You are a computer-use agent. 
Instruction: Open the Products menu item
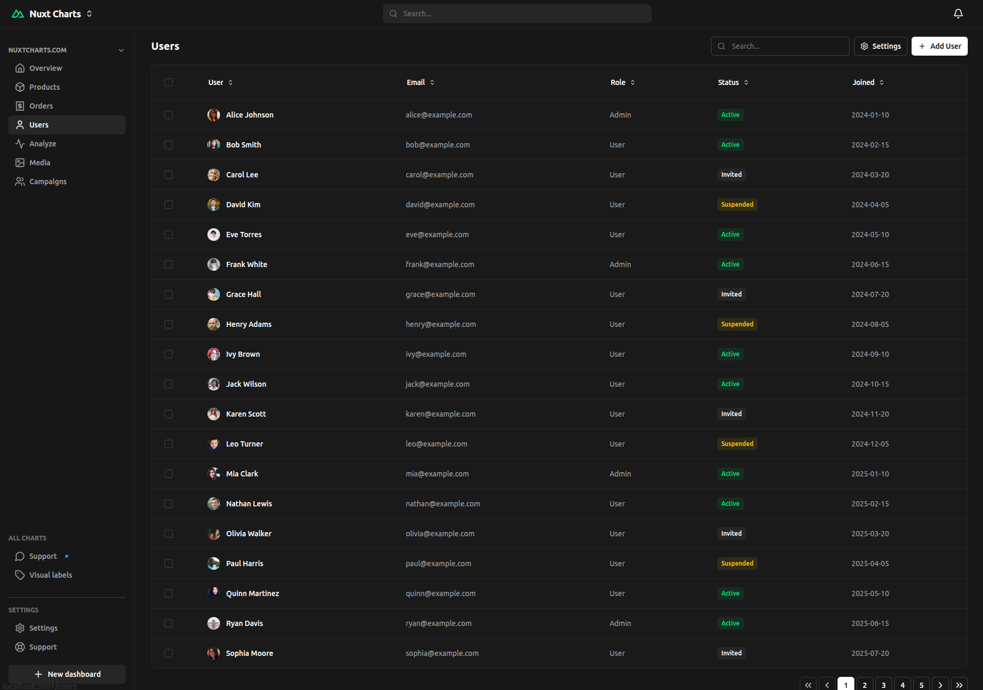pos(44,87)
